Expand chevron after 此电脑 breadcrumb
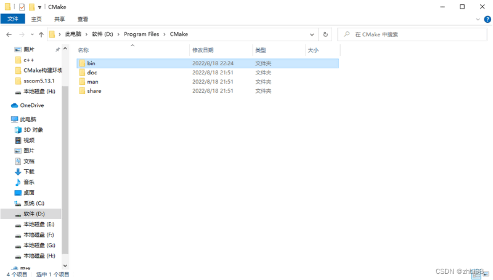This screenshot has width=493, height=280. point(86,34)
